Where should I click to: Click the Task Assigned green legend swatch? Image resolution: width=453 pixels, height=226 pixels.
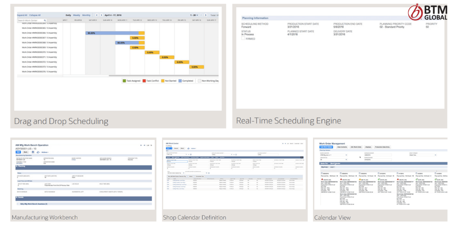(x=124, y=81)
